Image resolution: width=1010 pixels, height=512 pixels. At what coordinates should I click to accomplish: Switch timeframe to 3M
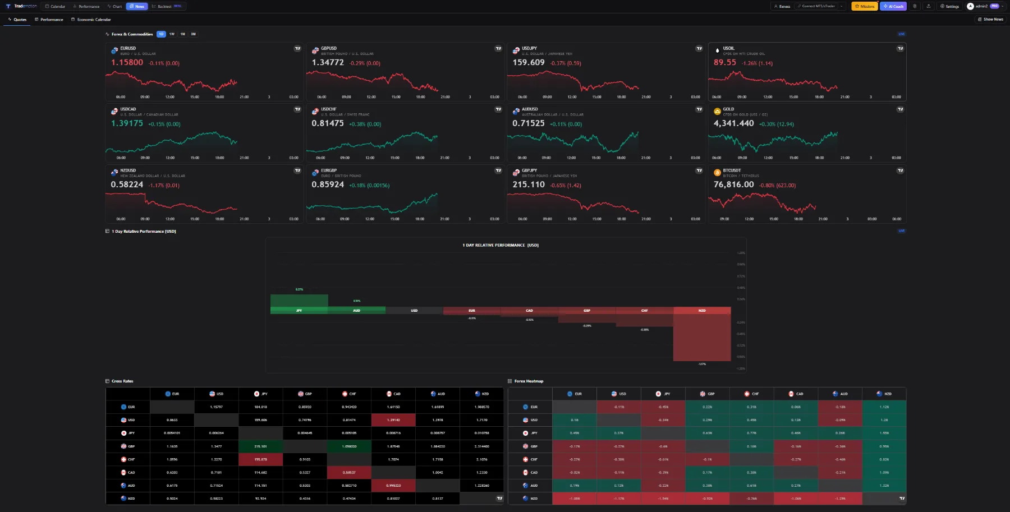coord(193,34)
